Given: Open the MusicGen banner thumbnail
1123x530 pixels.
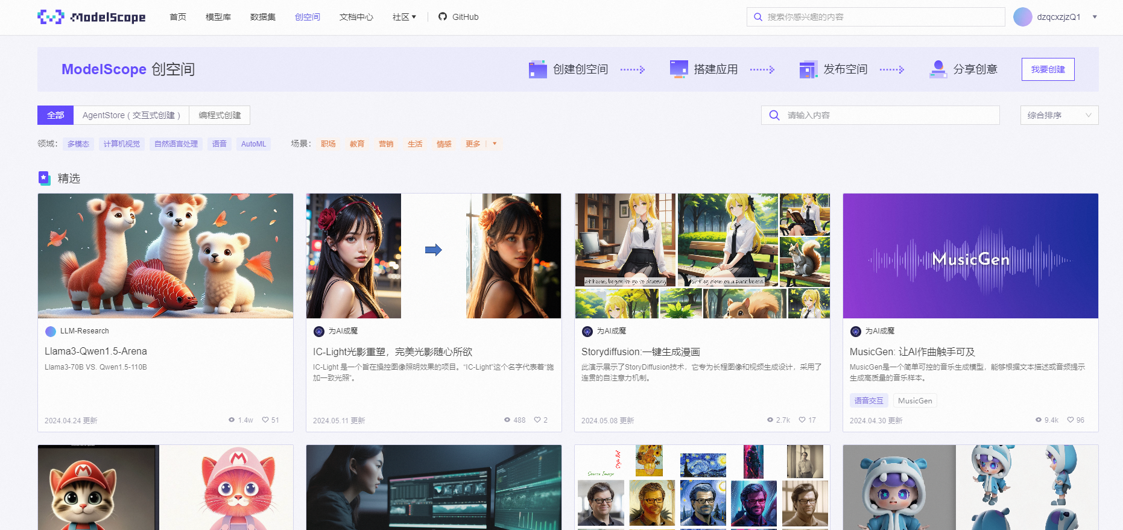Looking at the screenshot, I should [970, 256].
